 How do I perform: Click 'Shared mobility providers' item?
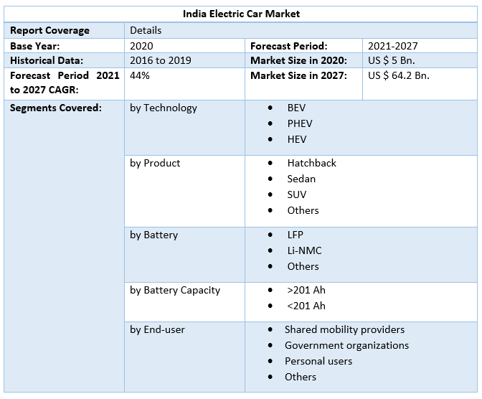pos(344,329)
